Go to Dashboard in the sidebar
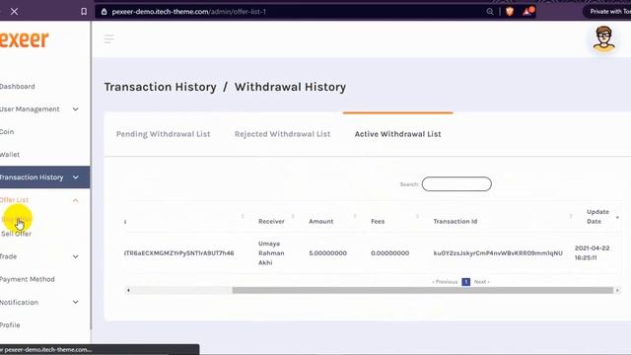Image resolution: width=631 pixels, height=355 pixels. tap(18, 86)
